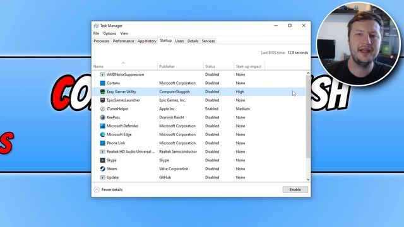
Task: Click the vertical scrollbar thumb
Action: (x=308, y=117)
